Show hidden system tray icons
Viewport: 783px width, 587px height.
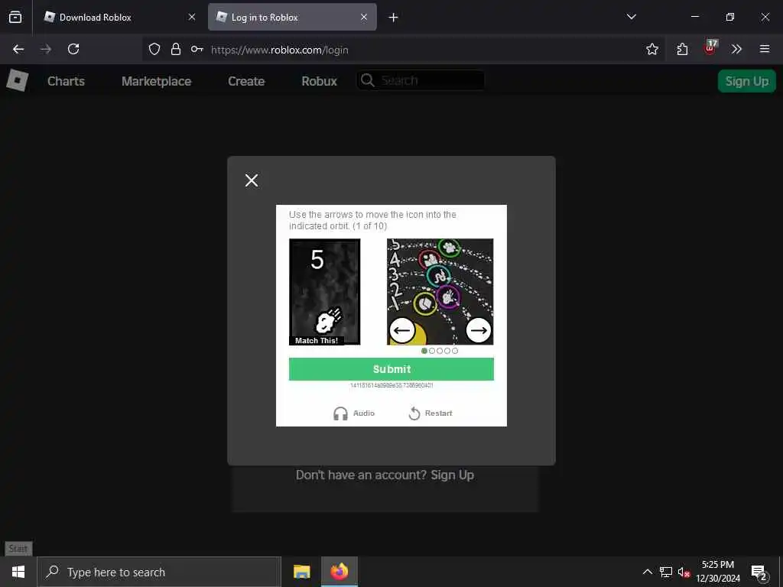[647, 572]
